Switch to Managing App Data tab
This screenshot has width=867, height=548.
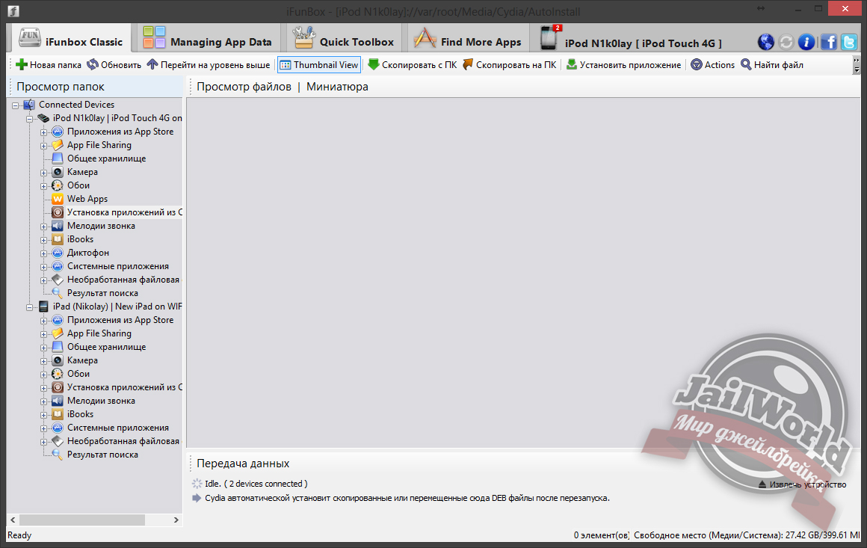coord(208,40)
